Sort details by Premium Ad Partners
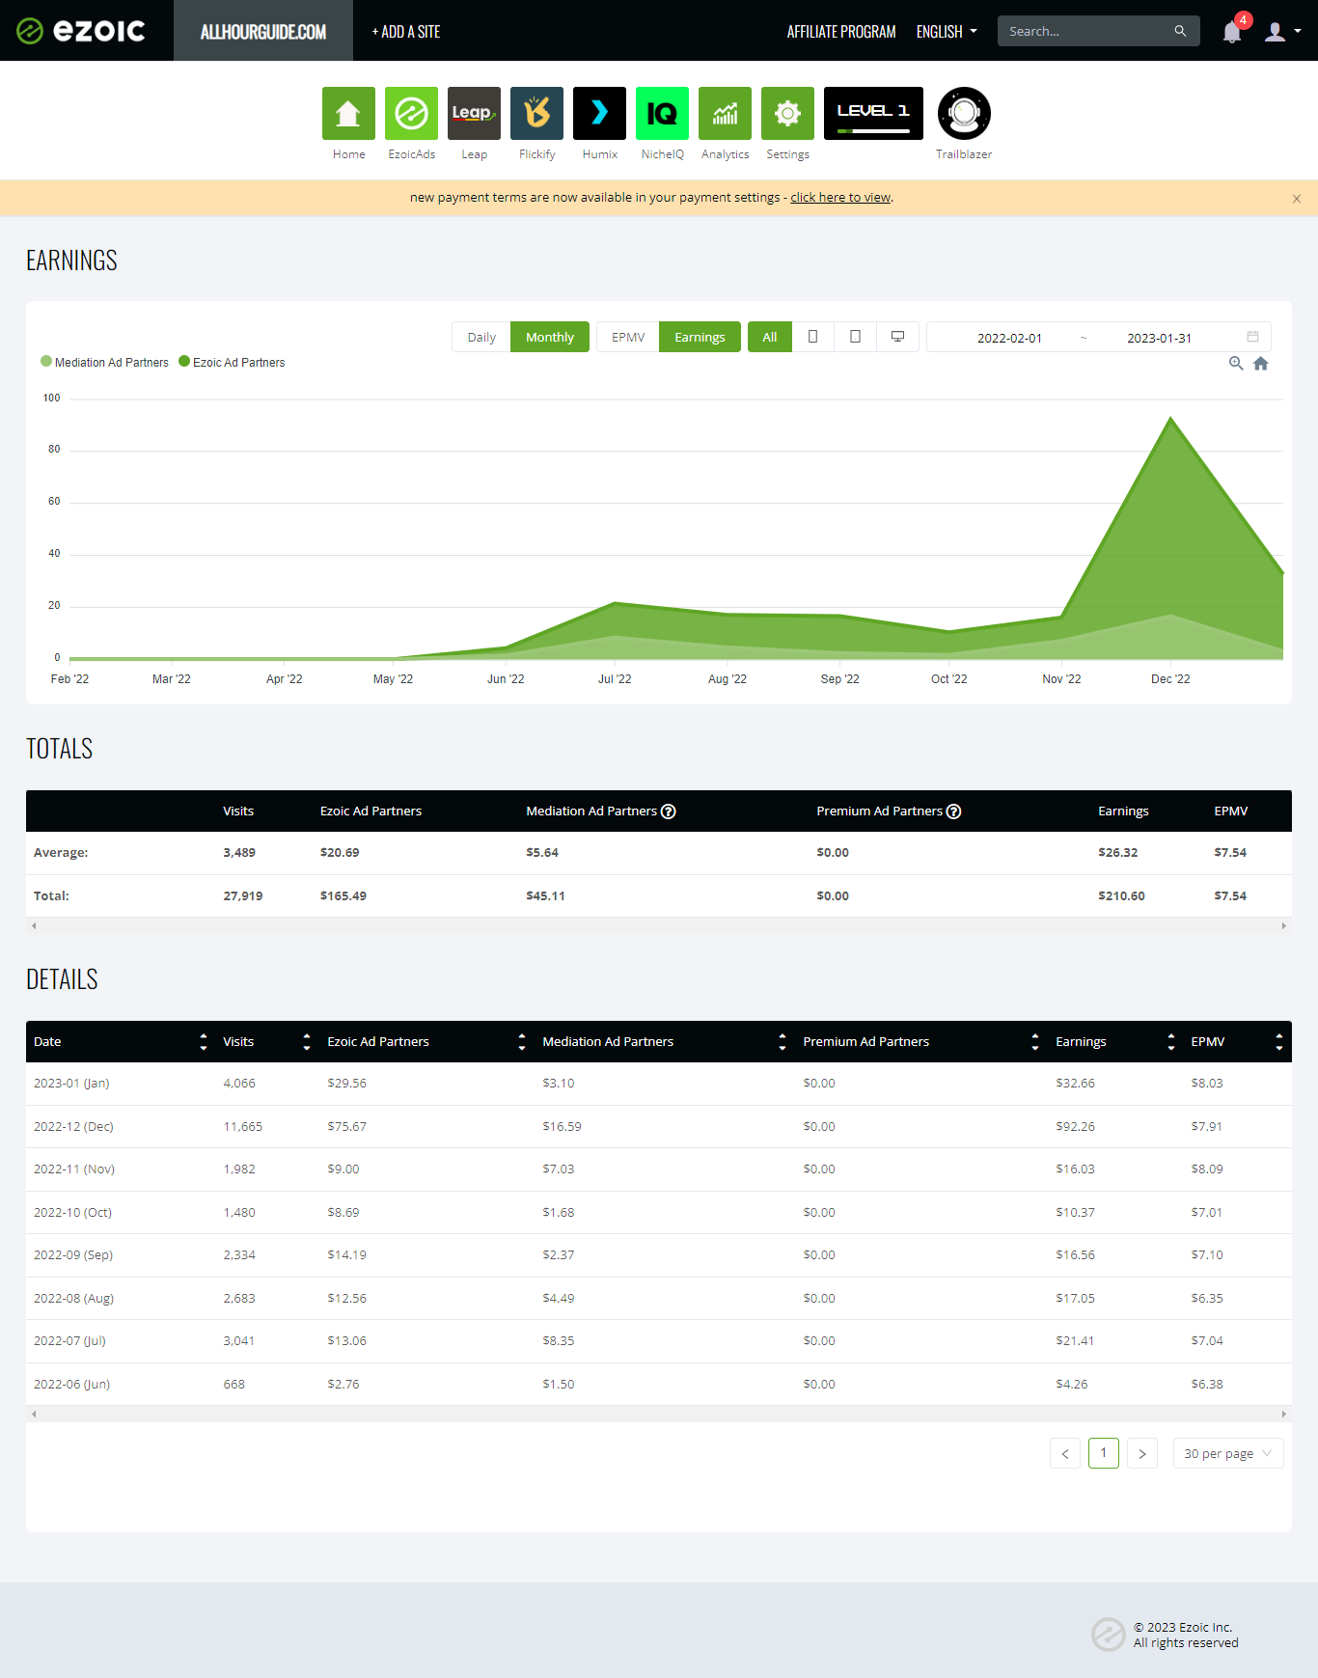The image size is (1318, 1678). point(1035,1042)
